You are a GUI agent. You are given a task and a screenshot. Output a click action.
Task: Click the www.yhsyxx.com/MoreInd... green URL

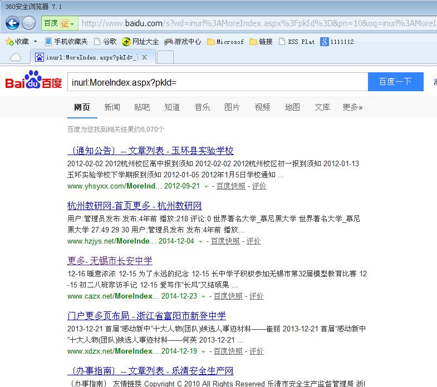coord(114,186)
